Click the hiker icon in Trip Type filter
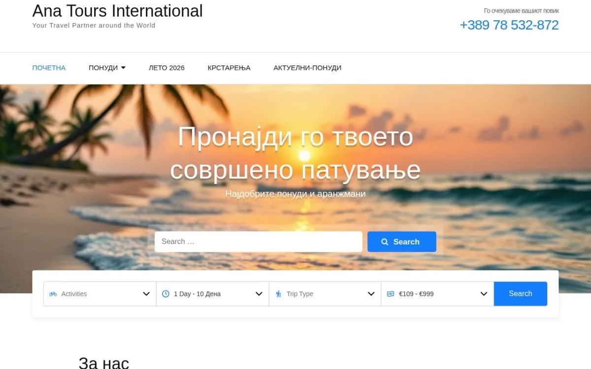This screenshot has width=591, height=369. click(278, 294)
